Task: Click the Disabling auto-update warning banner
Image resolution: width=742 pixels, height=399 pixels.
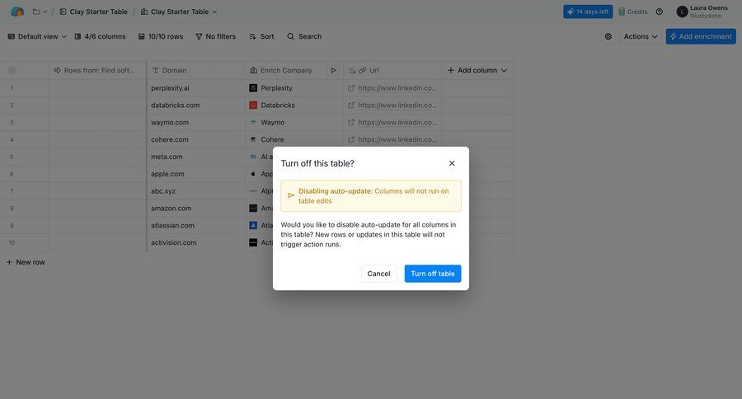Action: (370, 196)
